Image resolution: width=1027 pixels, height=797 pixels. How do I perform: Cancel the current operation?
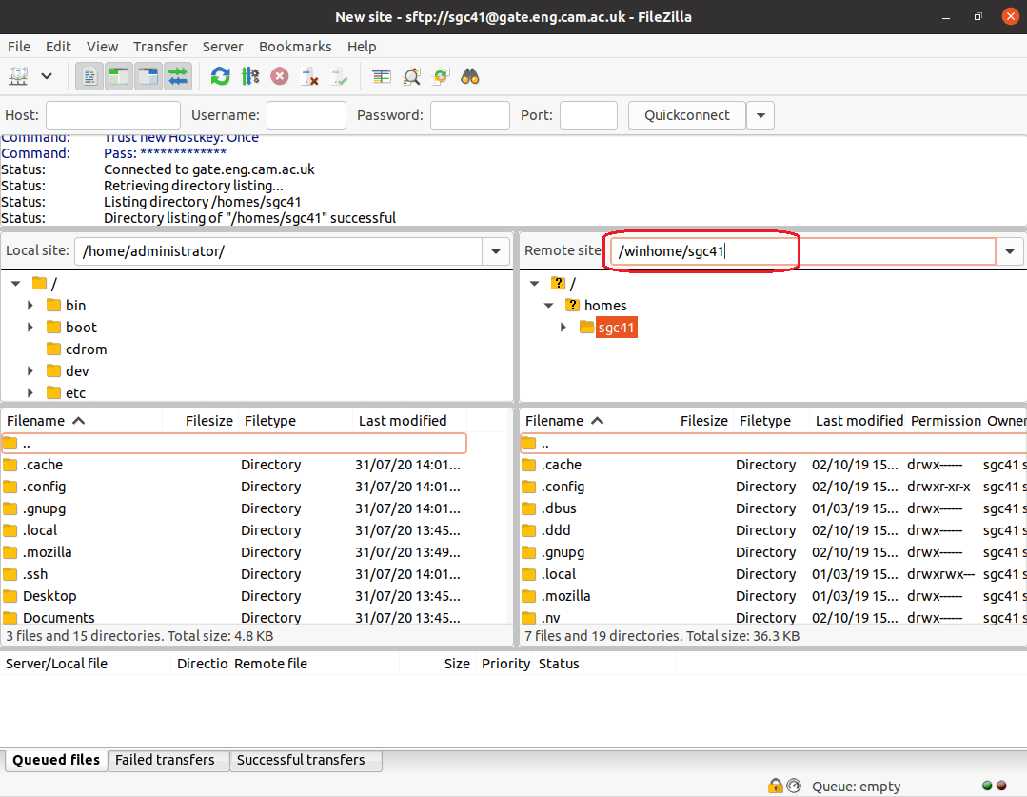point(280,76)
